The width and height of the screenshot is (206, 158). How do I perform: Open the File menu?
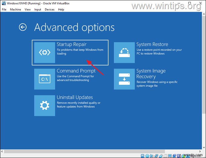(4, 9)
